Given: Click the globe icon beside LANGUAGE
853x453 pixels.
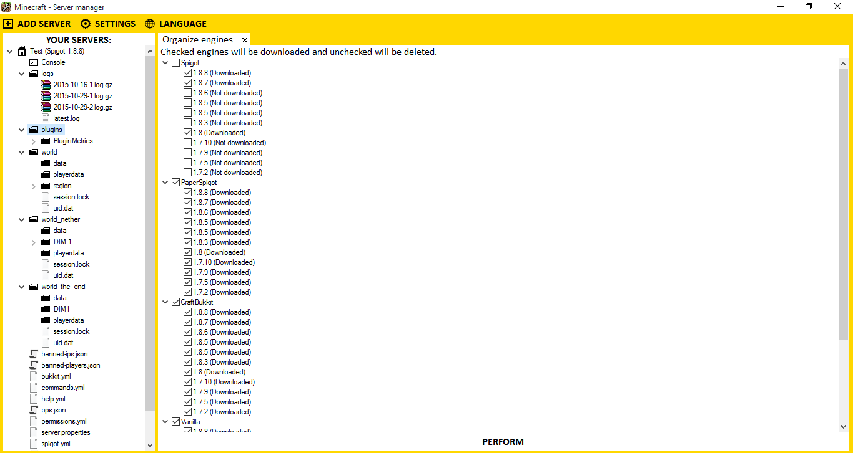Looking at the screenshot, I should [x=150, y=24].
